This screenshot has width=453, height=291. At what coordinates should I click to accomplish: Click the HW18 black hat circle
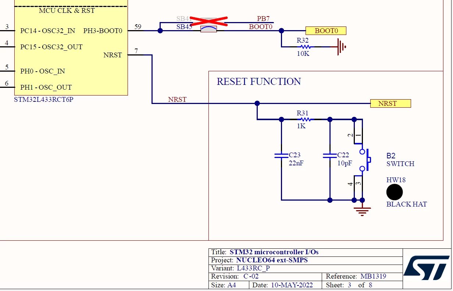[x=395, y=192]
